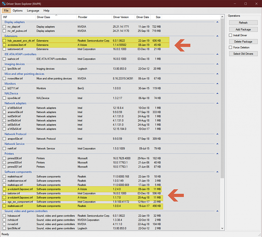Check the hdx_asusext_avo_rtk.inf checkbox
This screenshot has width=262, height=237.
pos(4,41)
